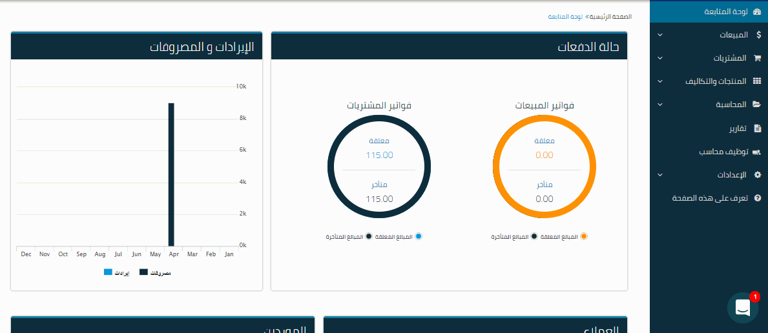
Task: Click the dashboard gauge icon in sidebar
Action: [757, 12]
